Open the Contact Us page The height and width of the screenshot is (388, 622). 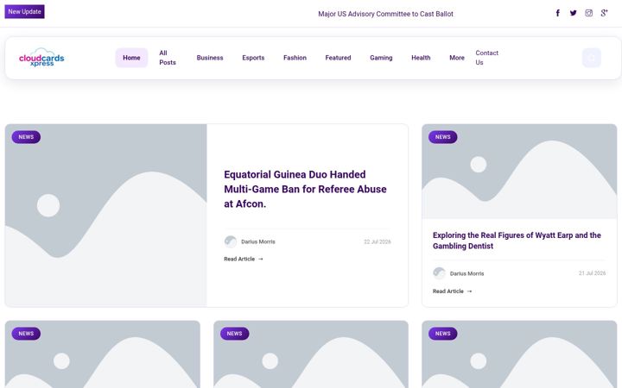click(x=486, y=58)
